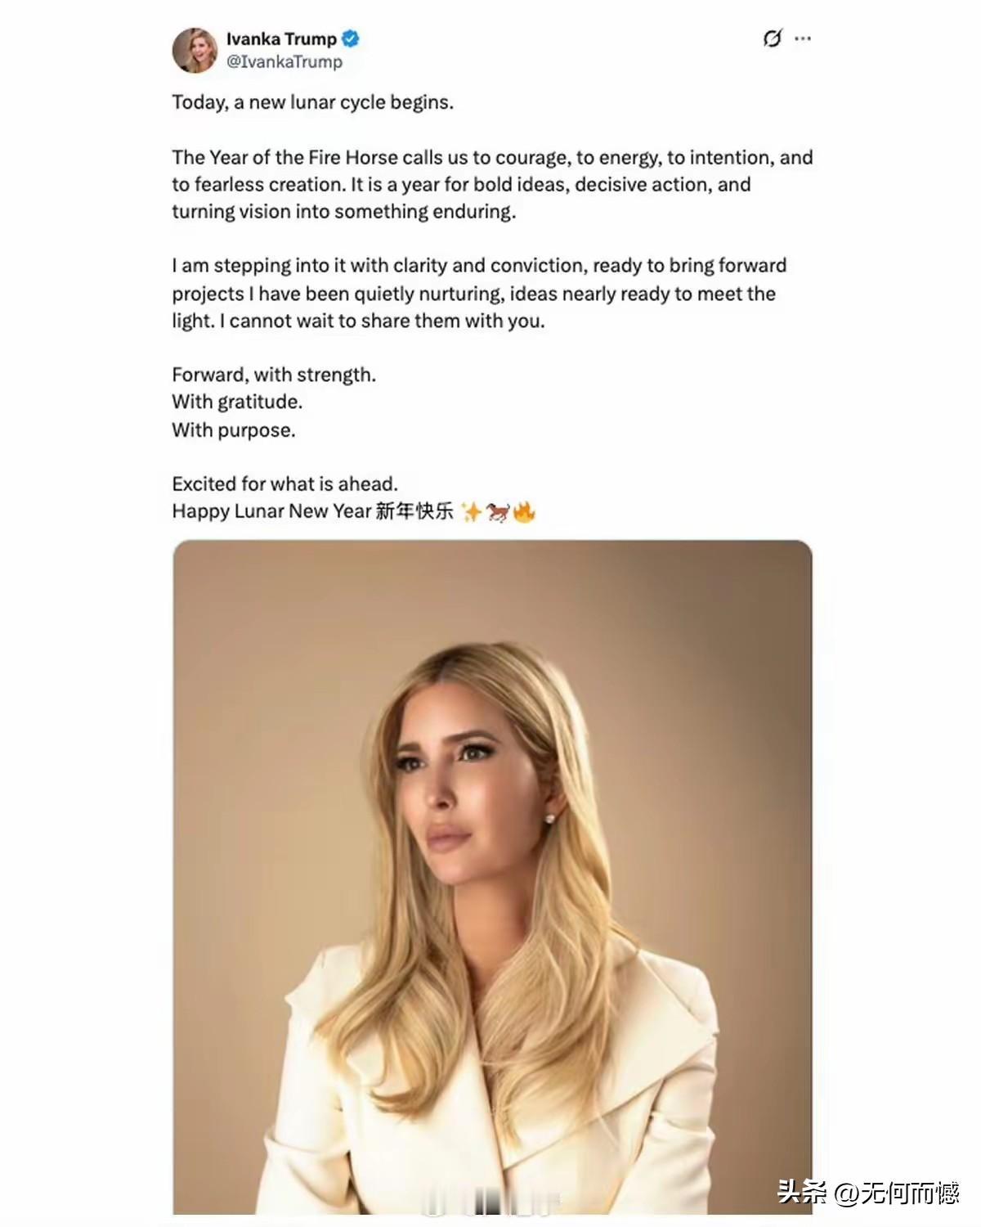Open the three-dot more options menu
Screen dimensions: 981x1227
pyautogui.click(x=803, y=38)
